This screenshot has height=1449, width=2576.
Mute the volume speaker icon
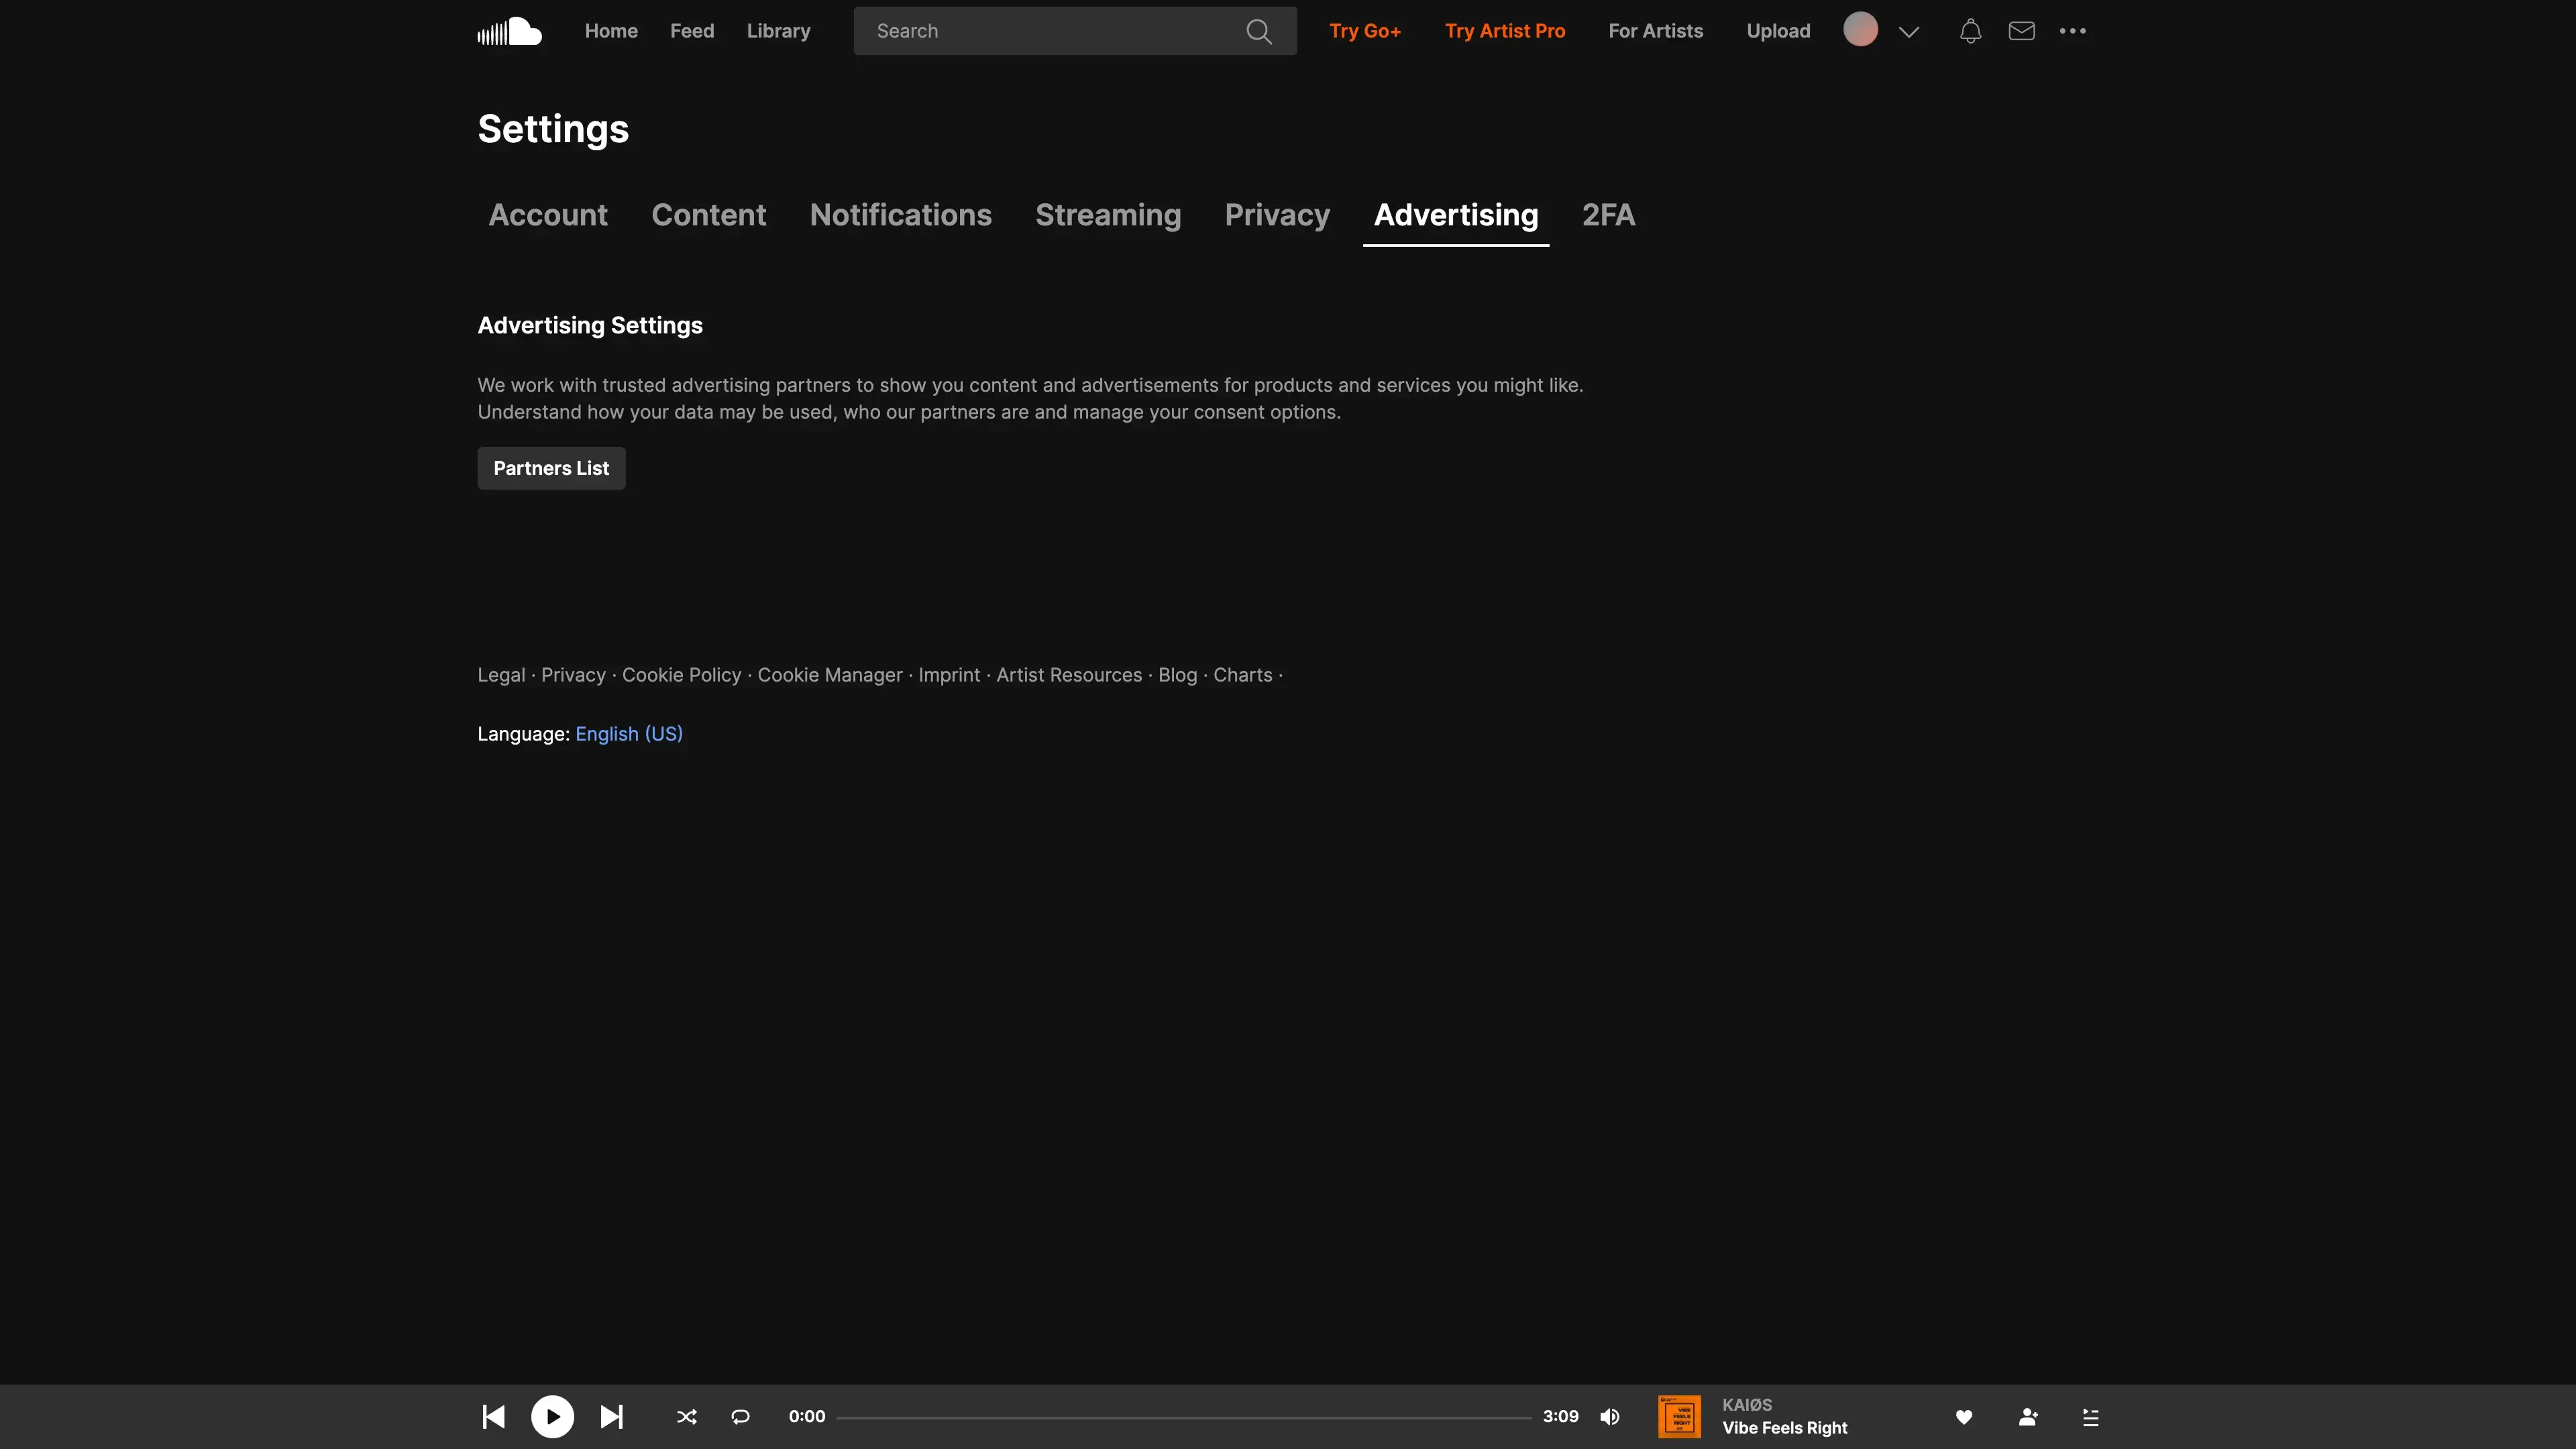pyautogui.click(x=1609, y=1416)
